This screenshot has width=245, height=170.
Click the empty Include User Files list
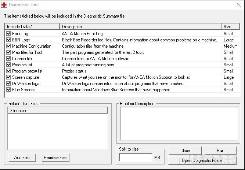[58, 132]
